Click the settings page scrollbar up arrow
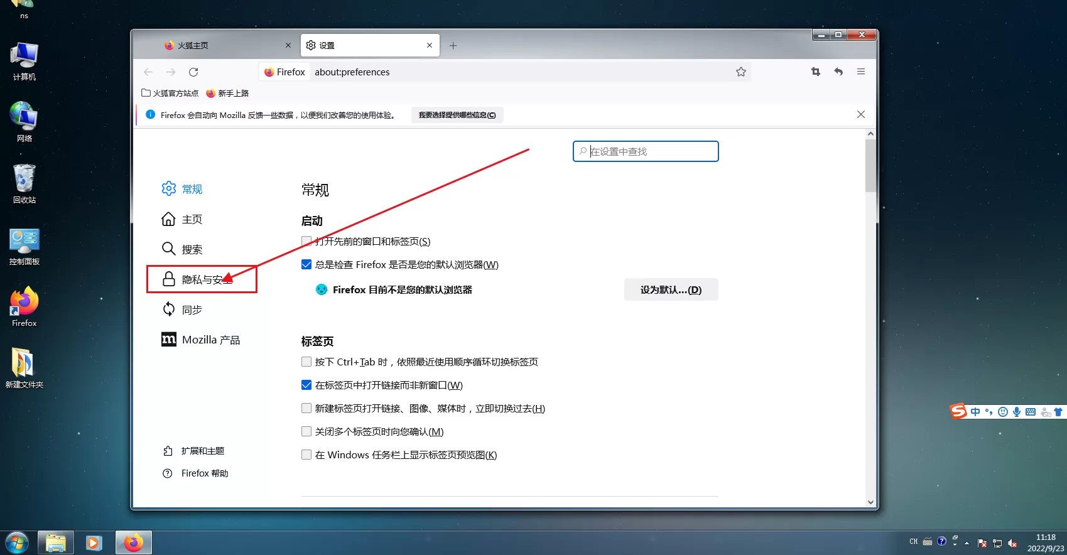The height and width of the screenshot is (555, 1067). [x=870, y=134]
